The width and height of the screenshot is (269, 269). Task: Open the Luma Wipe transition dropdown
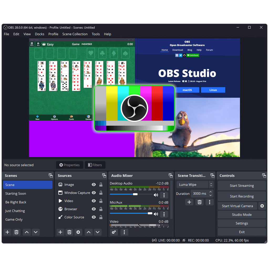click(x=195, y=185)
